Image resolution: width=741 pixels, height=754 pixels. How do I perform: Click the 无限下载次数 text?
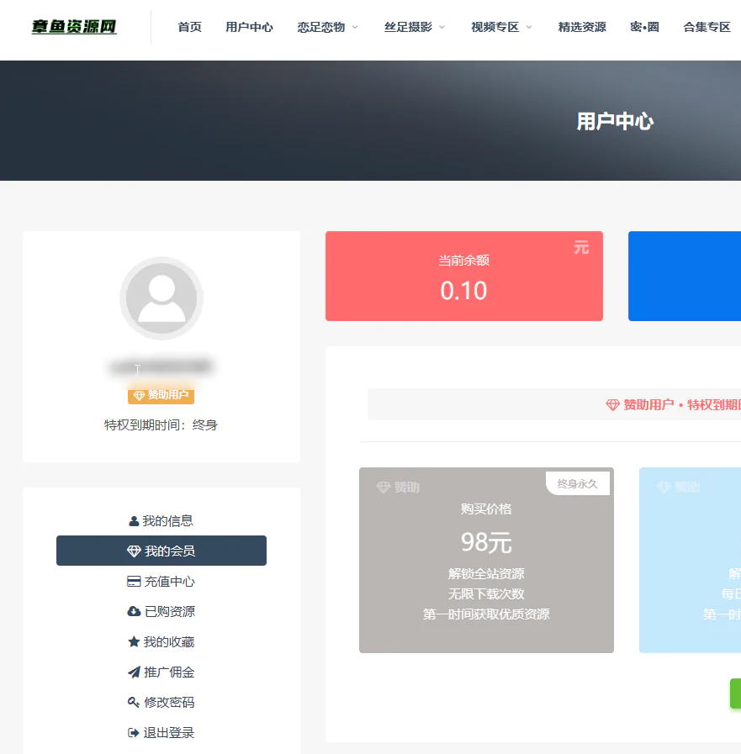[486, 594]
